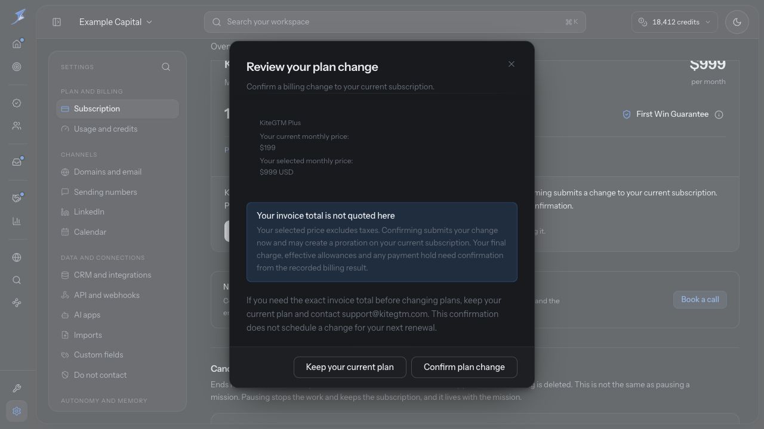Screen dimensions: 764x429
Task: Open Usage and credits settings
Action: pos(118,129)
